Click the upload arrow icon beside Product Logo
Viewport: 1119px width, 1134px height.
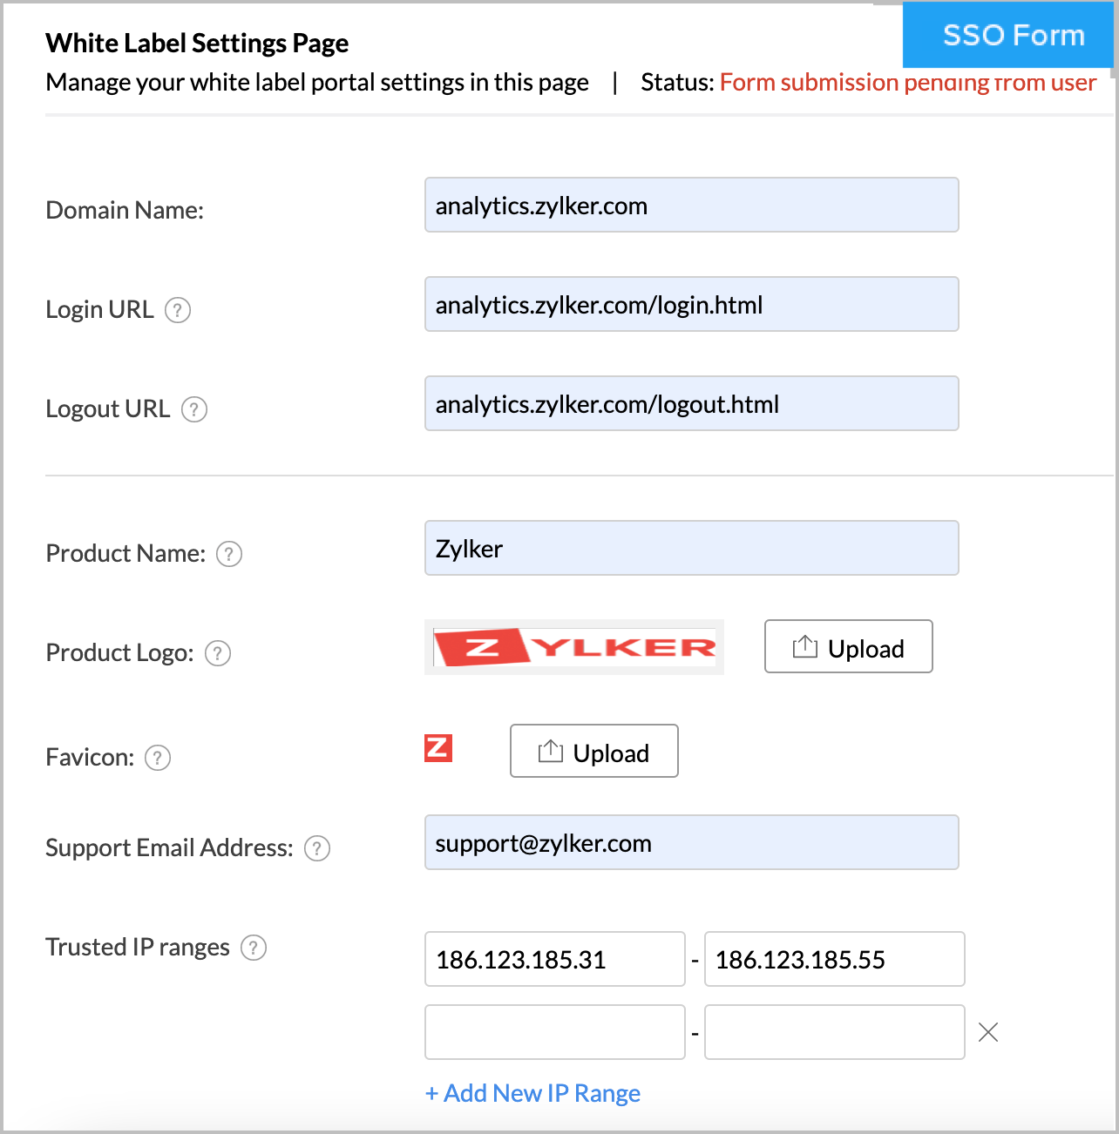click(804, 646)
